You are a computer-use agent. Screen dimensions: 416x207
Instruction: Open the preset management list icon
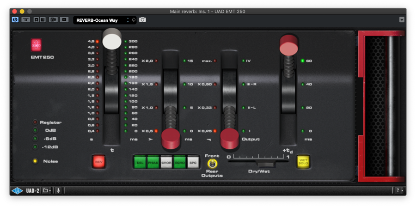pyautogui.click(x=64, y=19)
